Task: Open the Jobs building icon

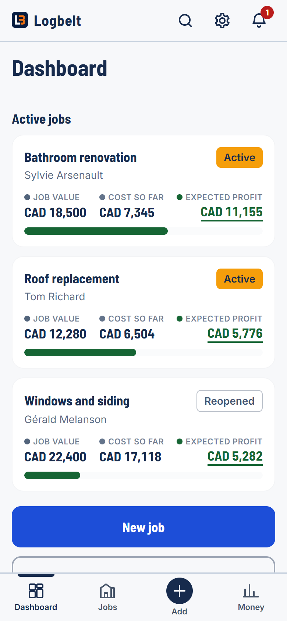Action: click(x=107, y=591)
